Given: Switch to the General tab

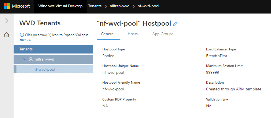Looking at the screenshot, I should tap(108, 34).
